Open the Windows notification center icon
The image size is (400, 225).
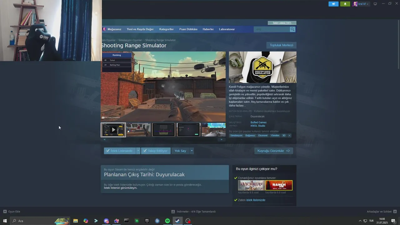[393, 221]
